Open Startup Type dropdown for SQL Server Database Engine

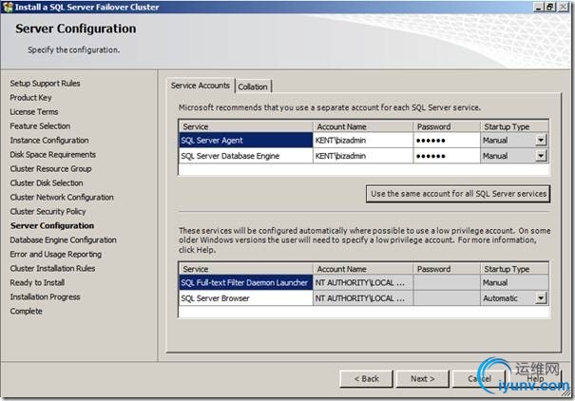click(541, 156)
